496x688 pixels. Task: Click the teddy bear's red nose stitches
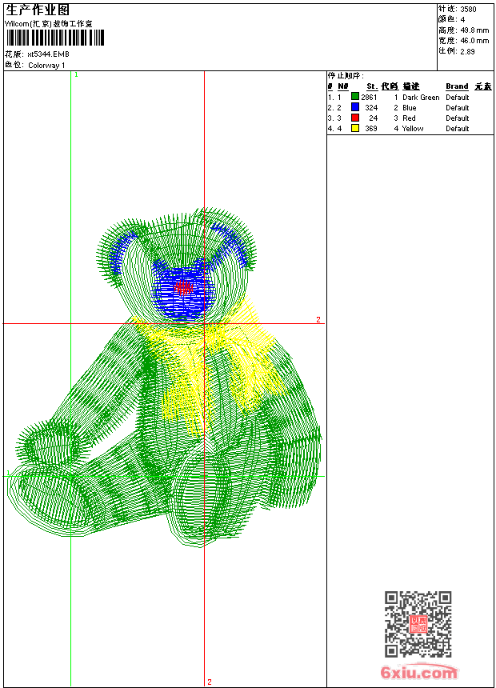(x=184, y=289)
